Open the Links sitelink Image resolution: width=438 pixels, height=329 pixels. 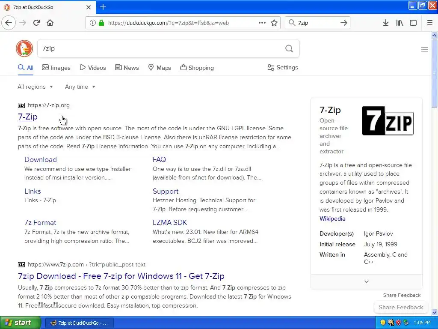pos(33,191)
